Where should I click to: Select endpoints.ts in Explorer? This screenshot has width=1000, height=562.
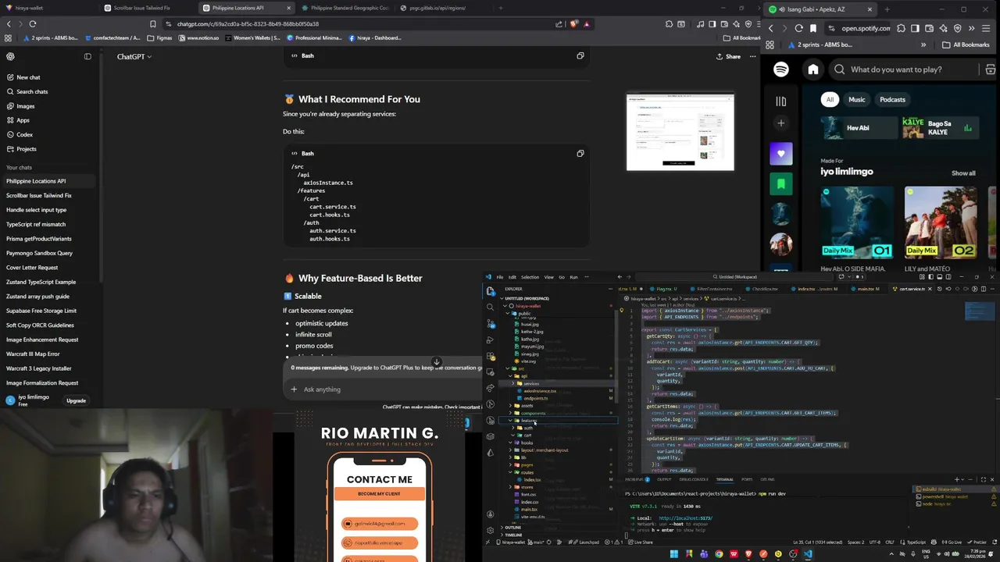536,399
